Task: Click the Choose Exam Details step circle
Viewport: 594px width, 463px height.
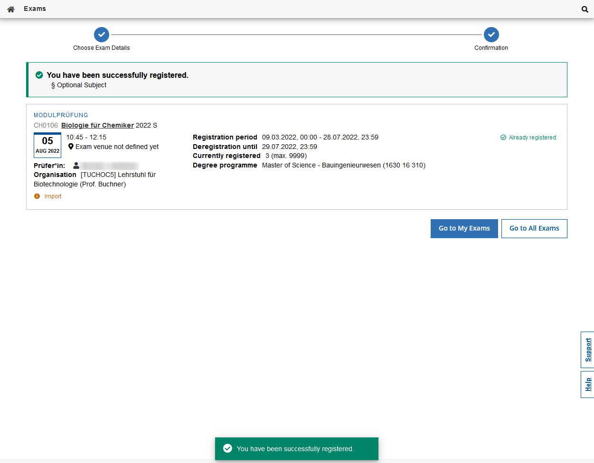Action: tap(102, 35)
